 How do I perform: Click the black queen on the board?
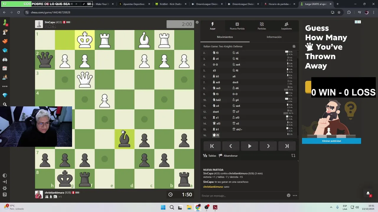pos(45,60)
